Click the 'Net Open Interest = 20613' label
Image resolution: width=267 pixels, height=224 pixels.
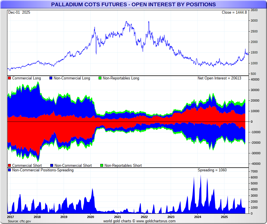tap(219, 78)
